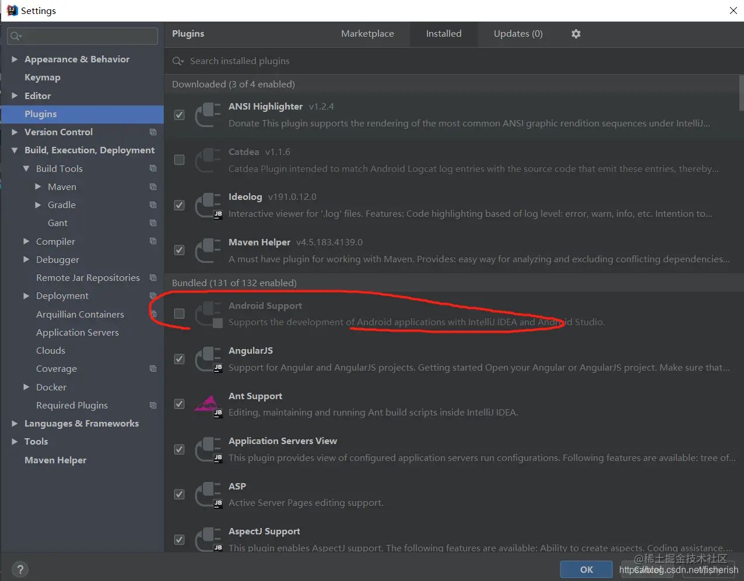Image resolution: width=744 pixels, height=581 pixels.
Task: Expand the Editor tree arrow
Action: click(15, 96)
